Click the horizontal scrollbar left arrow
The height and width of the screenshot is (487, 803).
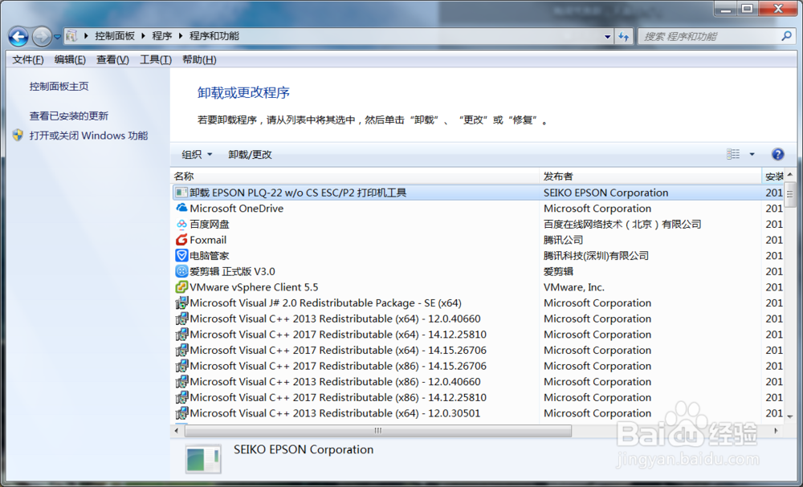177,431
